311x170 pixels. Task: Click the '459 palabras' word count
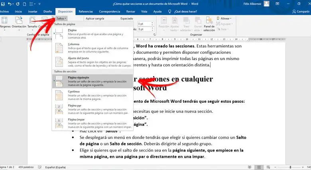(26, 167)
